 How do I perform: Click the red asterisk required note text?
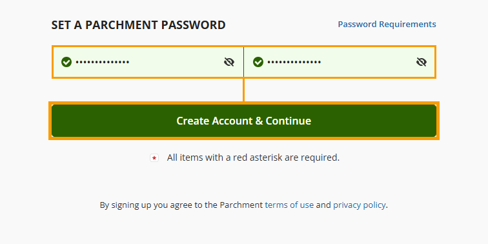(x=253, y=158)
